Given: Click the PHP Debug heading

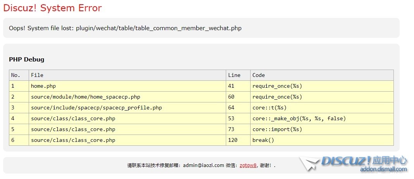Looking at the screenshot, I should point(26,60).
